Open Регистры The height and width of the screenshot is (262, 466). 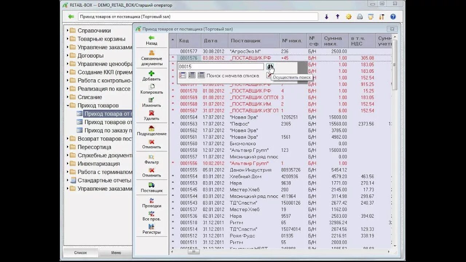tap(151, 229)
